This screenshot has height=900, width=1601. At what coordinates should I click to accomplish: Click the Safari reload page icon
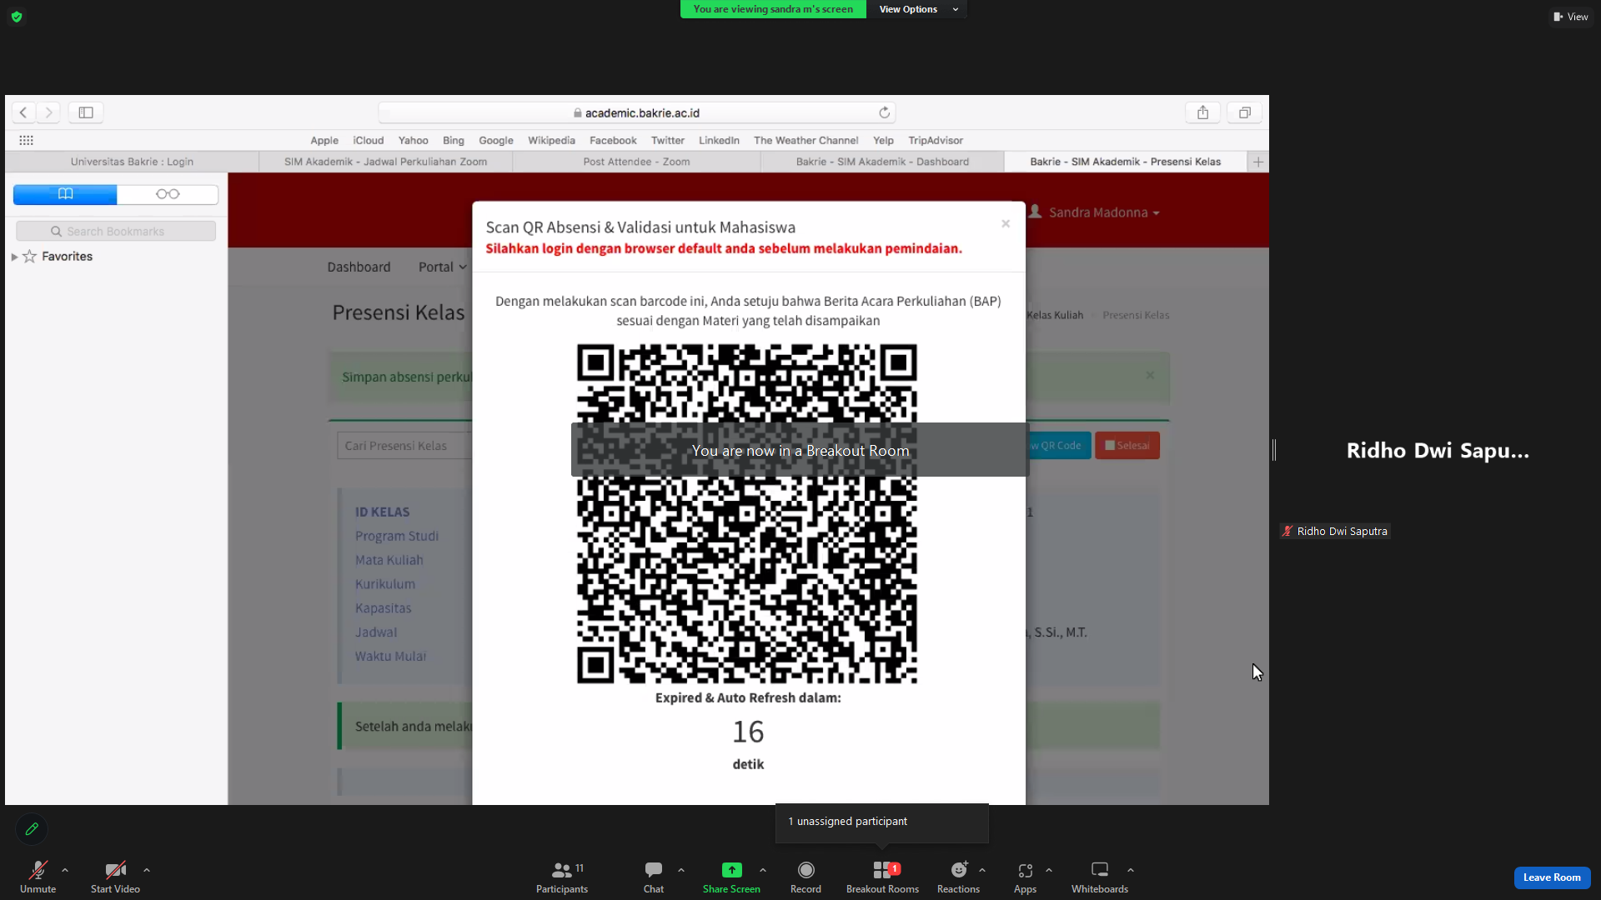click(x=885, y=112)
